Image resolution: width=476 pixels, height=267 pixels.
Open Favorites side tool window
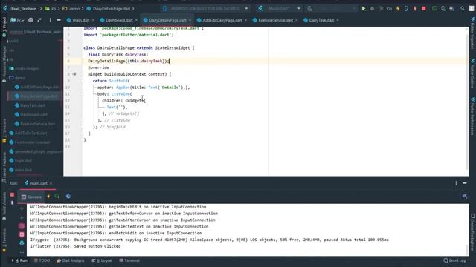(4, 240)
